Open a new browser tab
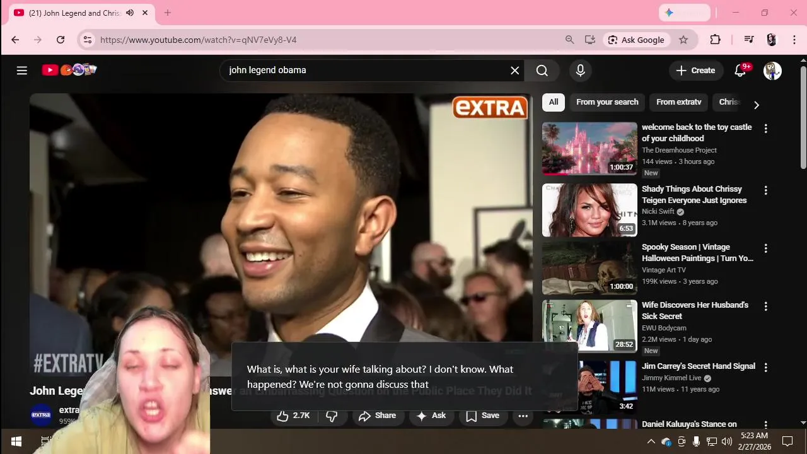Image resolution: width=807 pixels, height=454 pixels. tap(168, 13)
